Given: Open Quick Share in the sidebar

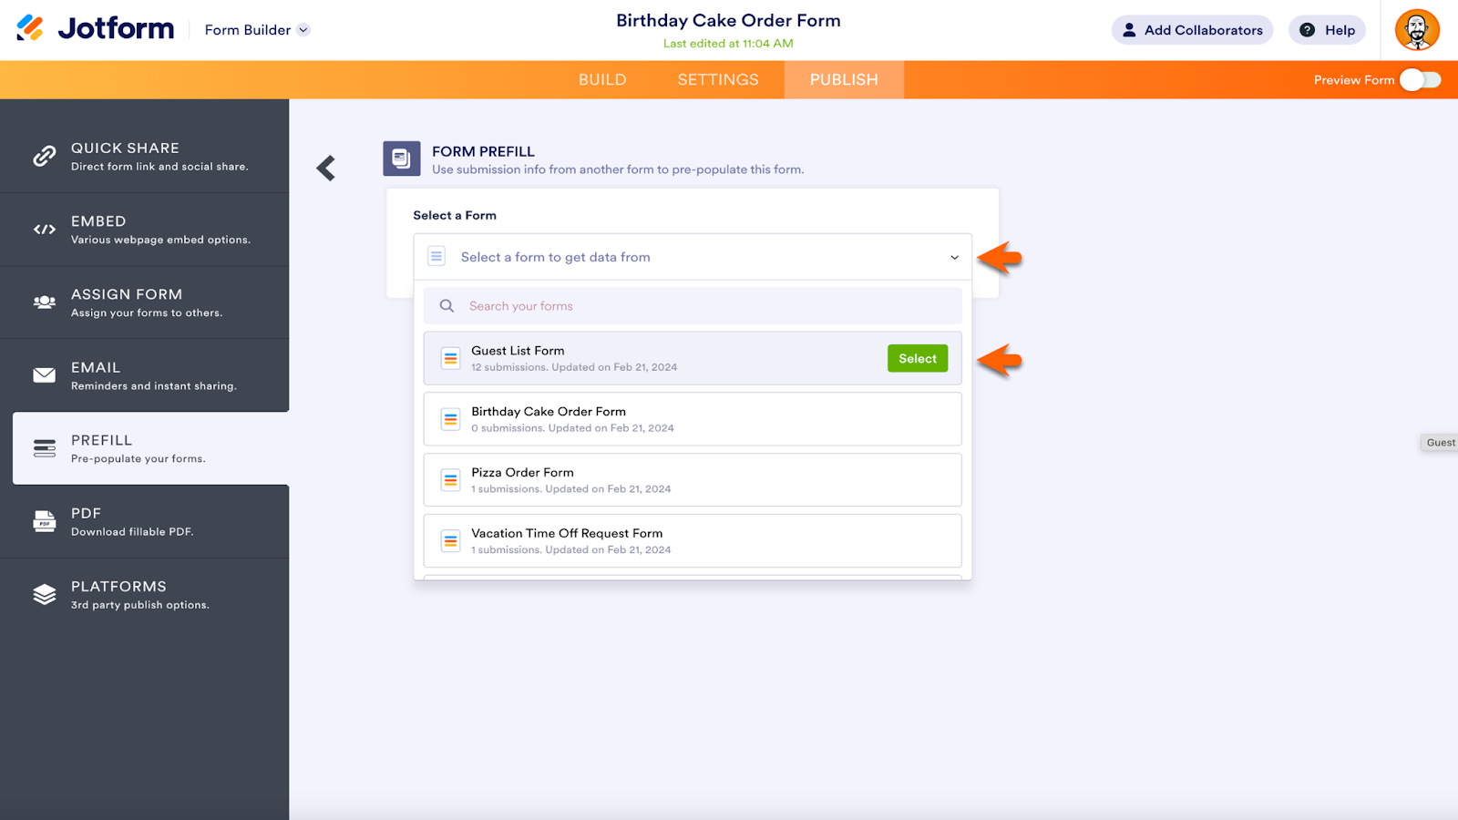Looking at the screenshot, I should [145, 157].
